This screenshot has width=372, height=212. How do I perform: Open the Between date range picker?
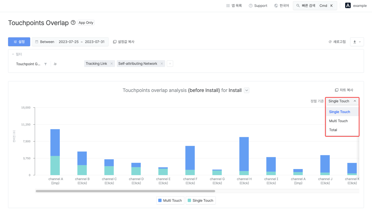tap(70, 42)
